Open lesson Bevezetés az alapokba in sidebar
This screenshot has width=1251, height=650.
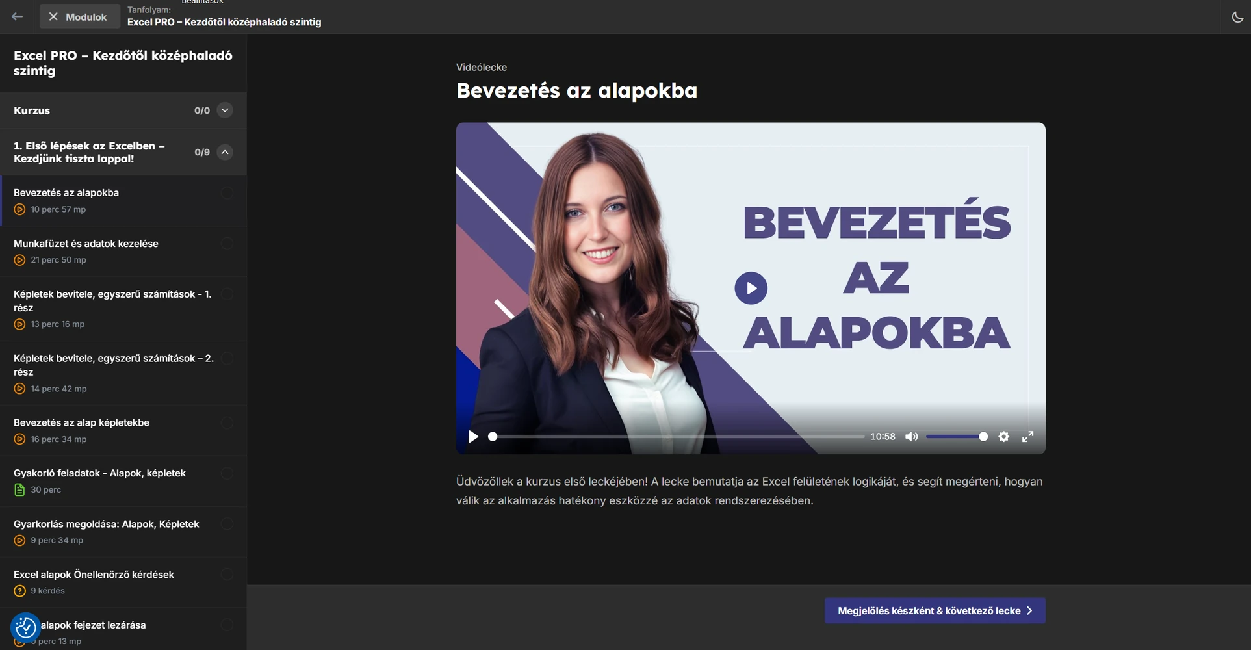[x=123, y=201]
